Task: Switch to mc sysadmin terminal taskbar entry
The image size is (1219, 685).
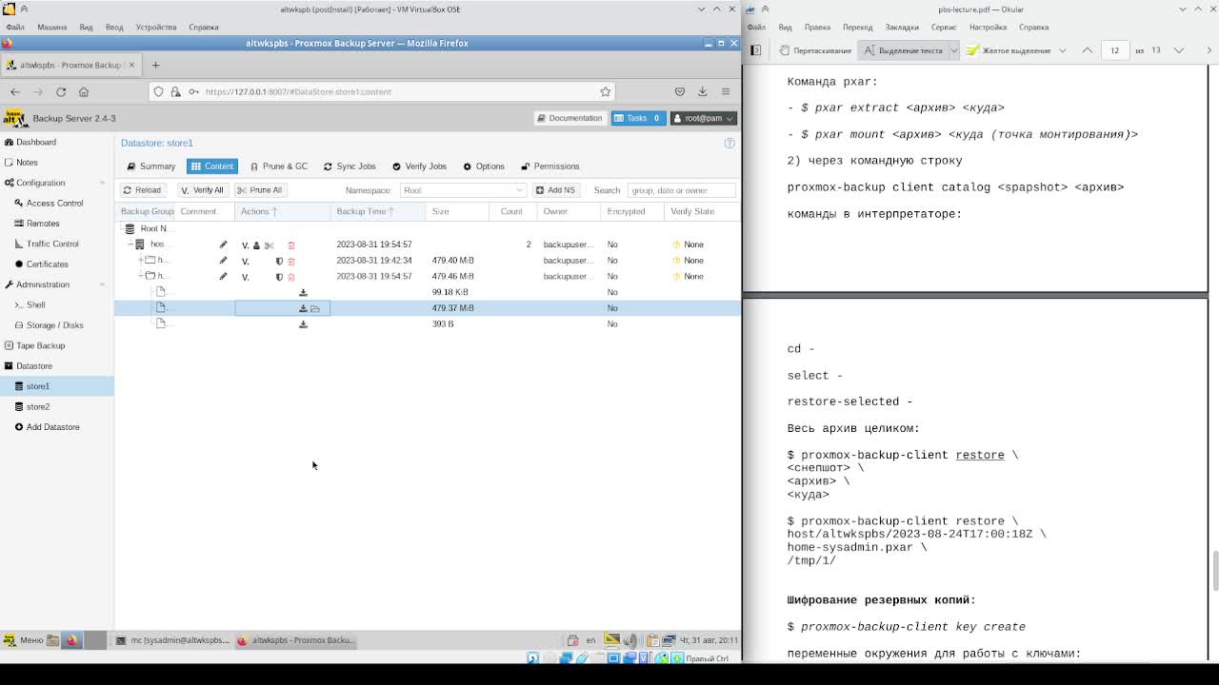Action: (172, 640)
